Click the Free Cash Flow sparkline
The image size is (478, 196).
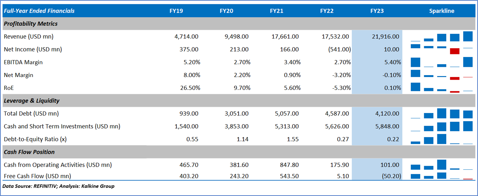point(441,176)
